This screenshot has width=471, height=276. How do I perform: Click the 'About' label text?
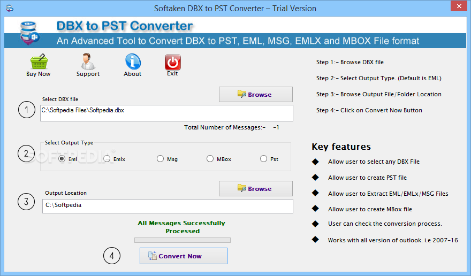click(133, 74)
